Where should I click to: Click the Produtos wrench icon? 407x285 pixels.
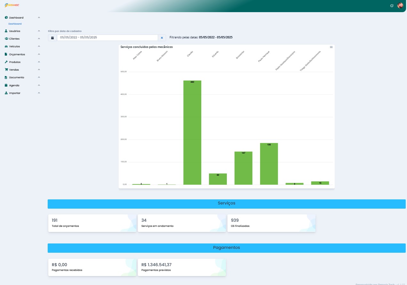pyautogui.click(x=6, y=62)
